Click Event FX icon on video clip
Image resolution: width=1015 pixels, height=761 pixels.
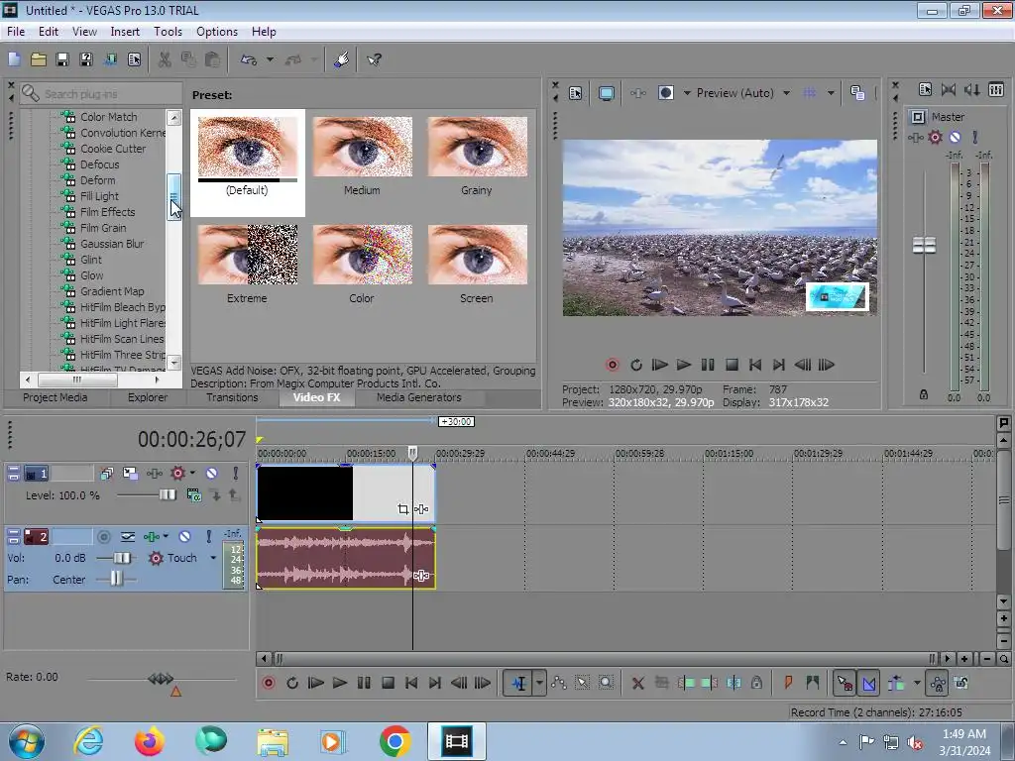421,509
